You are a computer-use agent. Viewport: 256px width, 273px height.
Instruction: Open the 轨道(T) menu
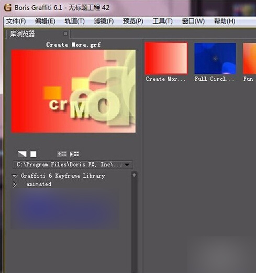(74, 21)
